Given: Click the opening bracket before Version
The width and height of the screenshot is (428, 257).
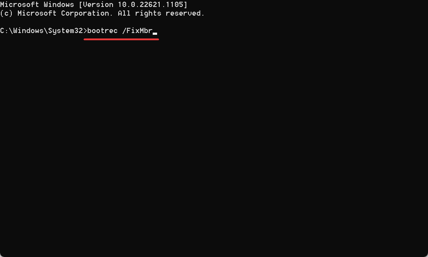Looking at the screenshot, I should (81, 5).
